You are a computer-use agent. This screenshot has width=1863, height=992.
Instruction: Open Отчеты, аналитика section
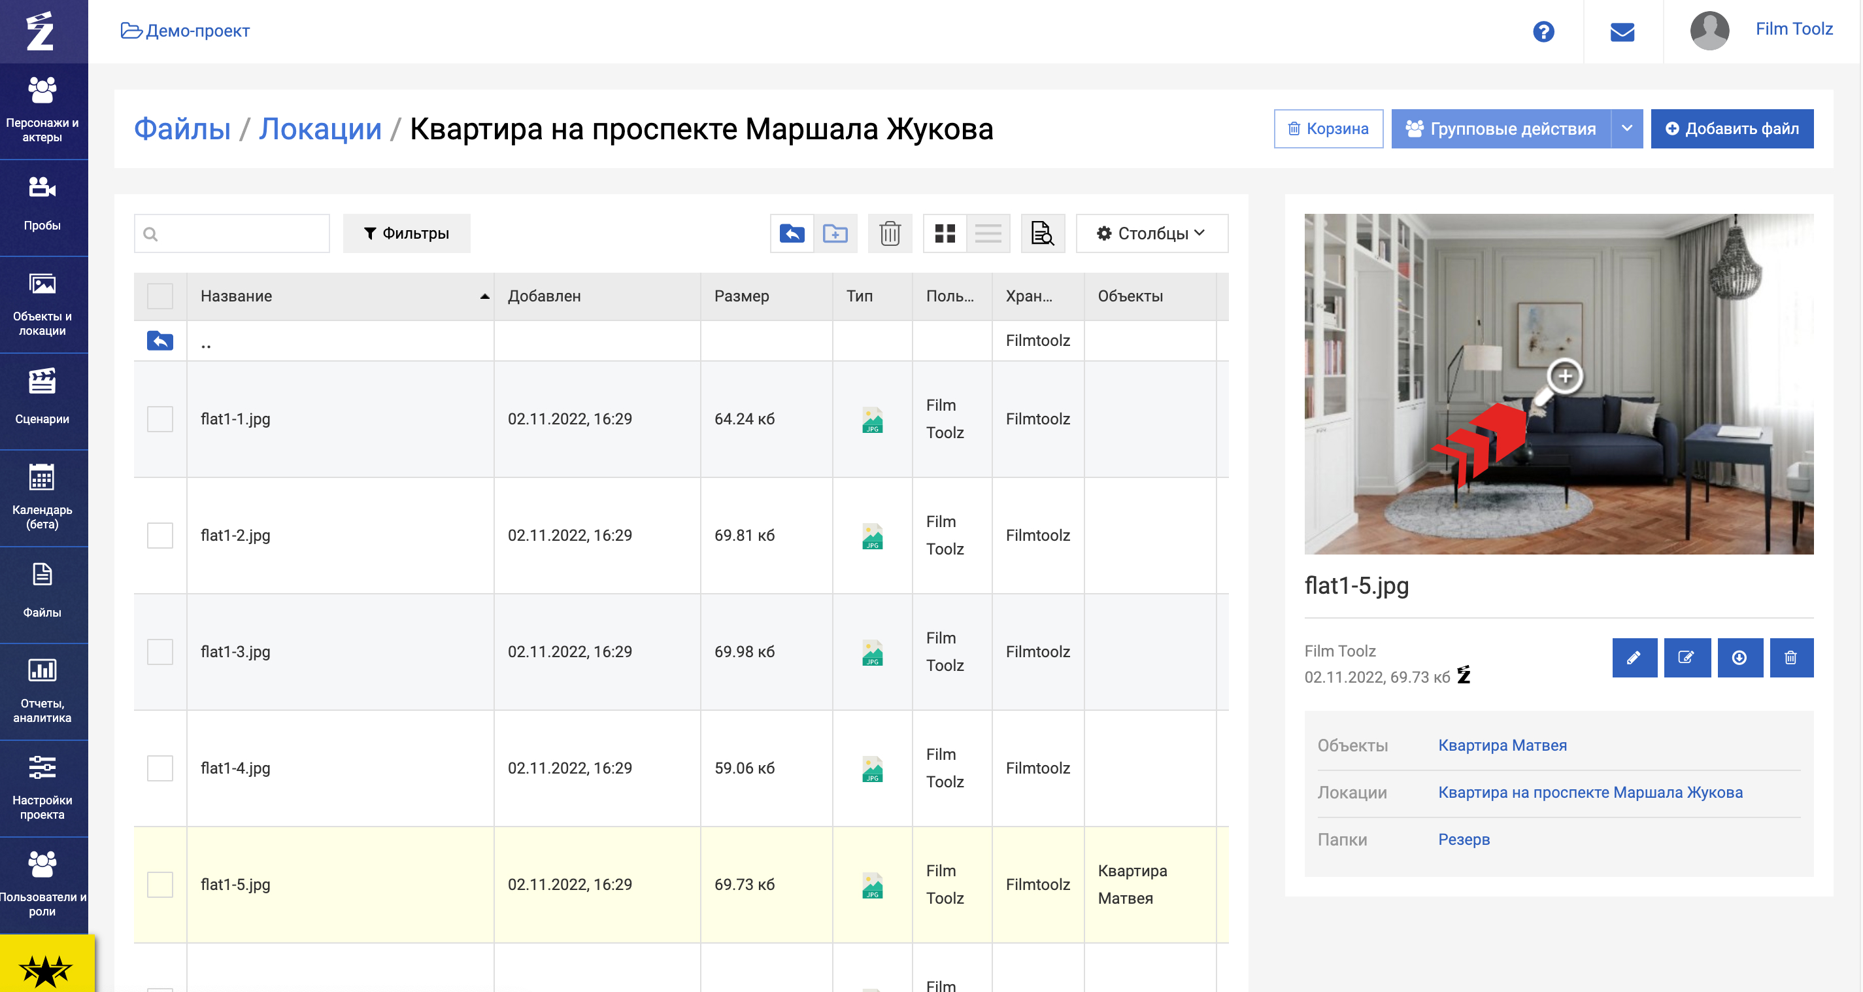coord(42,693)
